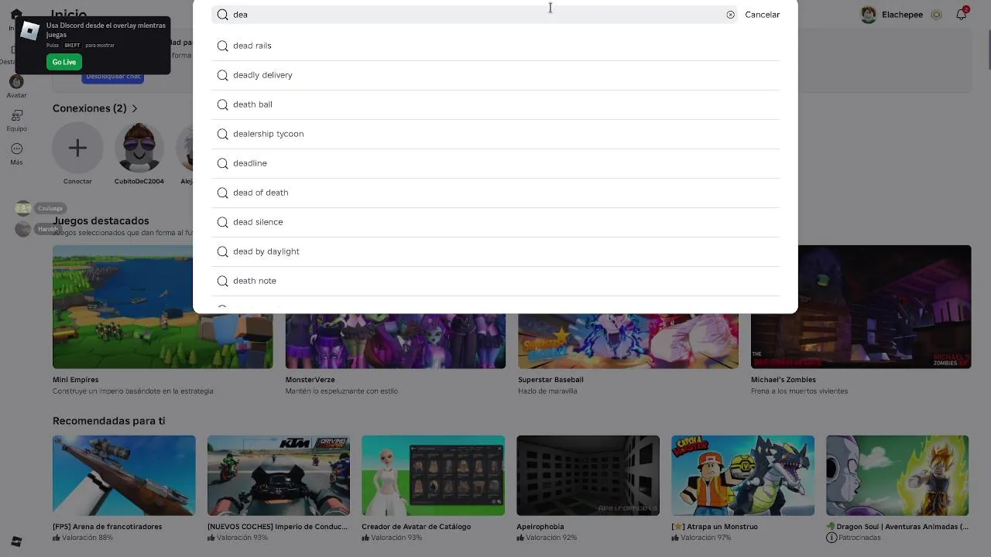Click the Roblox icon at bottom left
The width and height of the screenshot is (991, 557).
[x=16, y=542]
